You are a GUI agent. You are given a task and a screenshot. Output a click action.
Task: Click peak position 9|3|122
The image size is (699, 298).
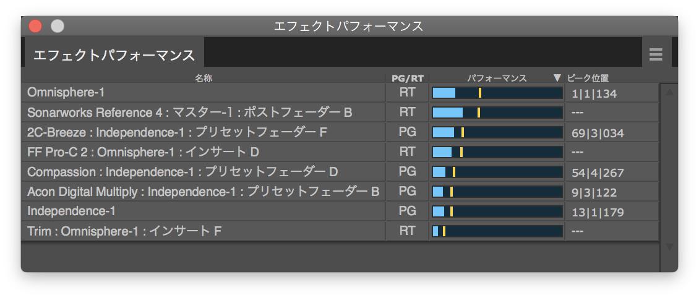tap(594, 192)
